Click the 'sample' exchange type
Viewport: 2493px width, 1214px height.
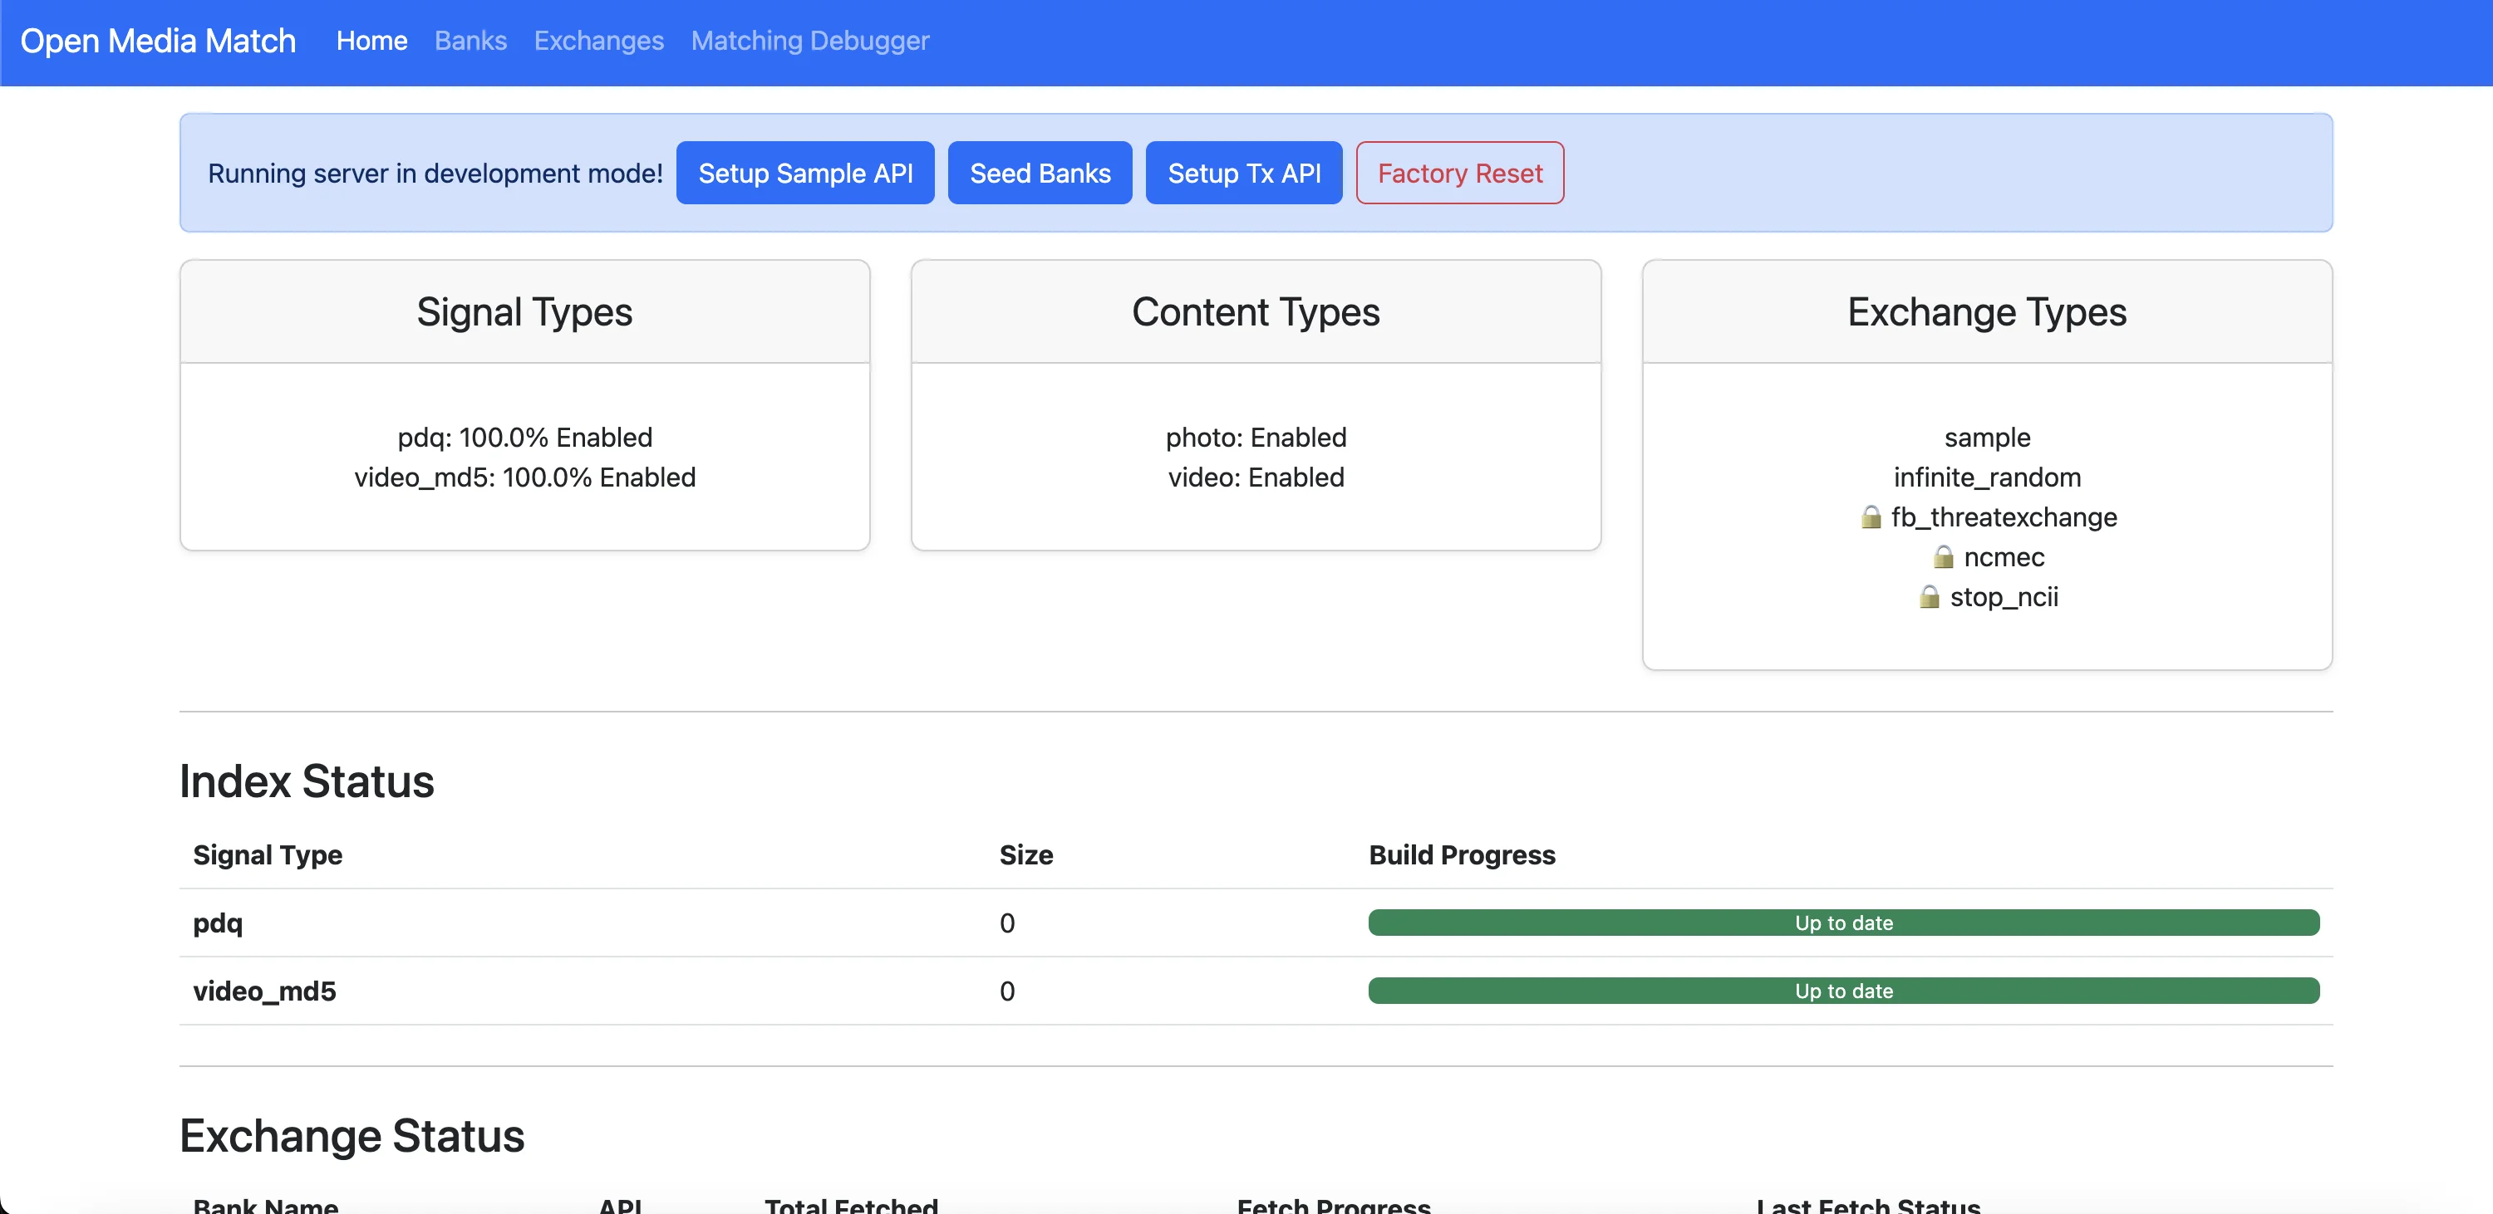(x=1987, y=438)
